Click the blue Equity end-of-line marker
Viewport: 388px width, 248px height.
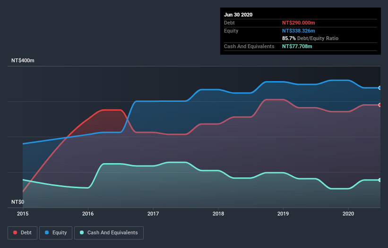(380, 88)
